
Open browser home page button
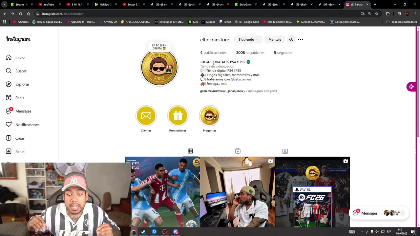(28, 14)
